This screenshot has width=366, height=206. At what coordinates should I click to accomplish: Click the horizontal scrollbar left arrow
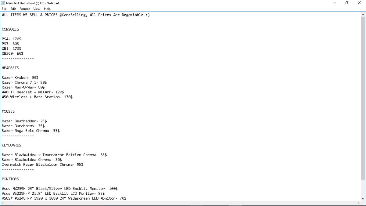(x=3, y=203)
